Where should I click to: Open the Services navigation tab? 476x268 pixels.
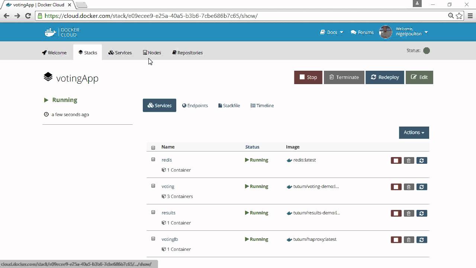120,52
